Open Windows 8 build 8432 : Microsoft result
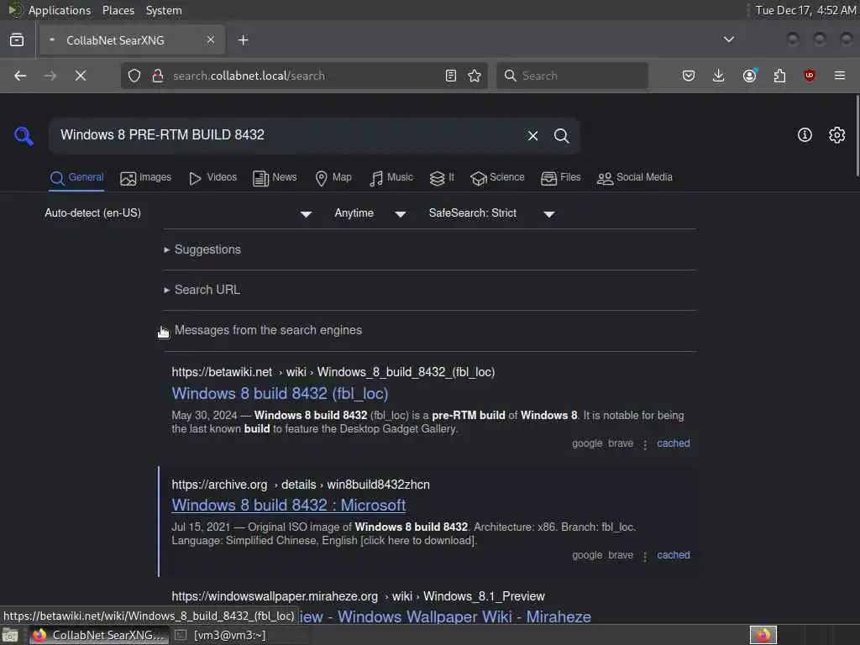860x645 pixels. 289,505
